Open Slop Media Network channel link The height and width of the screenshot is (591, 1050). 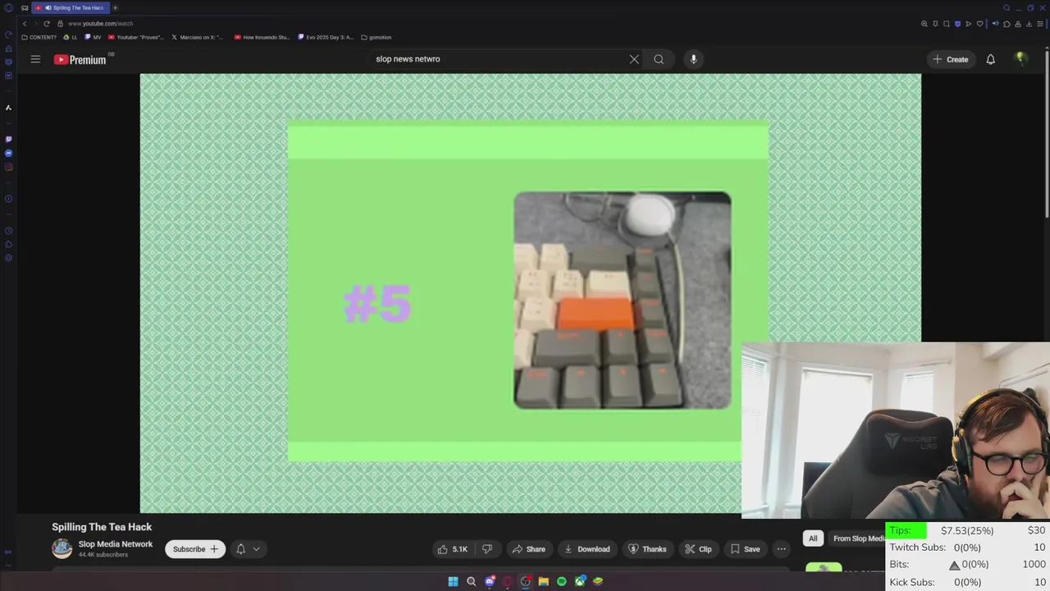[x=116, y=544]
